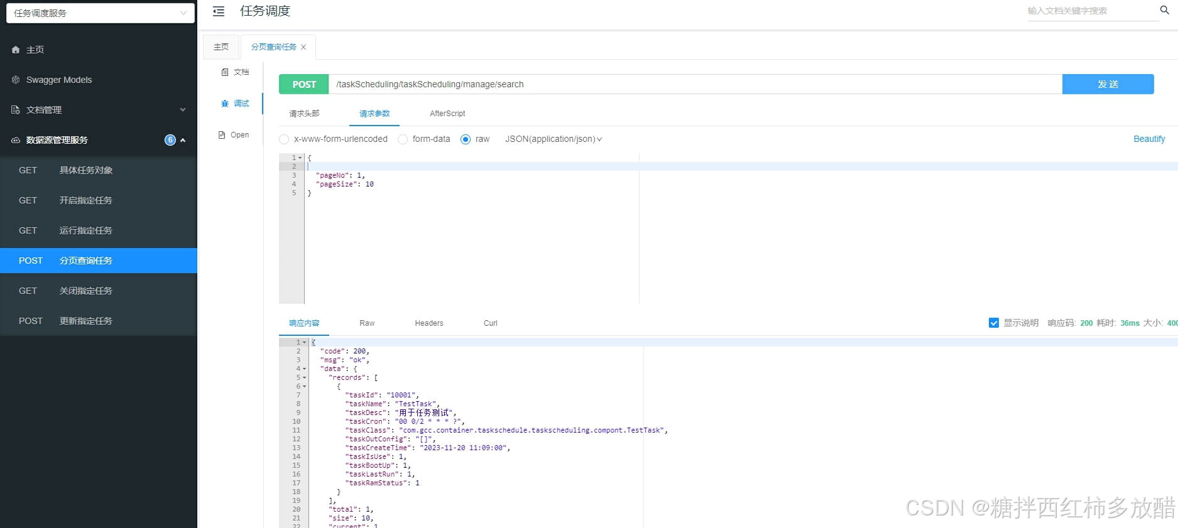
Task: Select the 分页查询任务 tab
Action: (274, 47)
